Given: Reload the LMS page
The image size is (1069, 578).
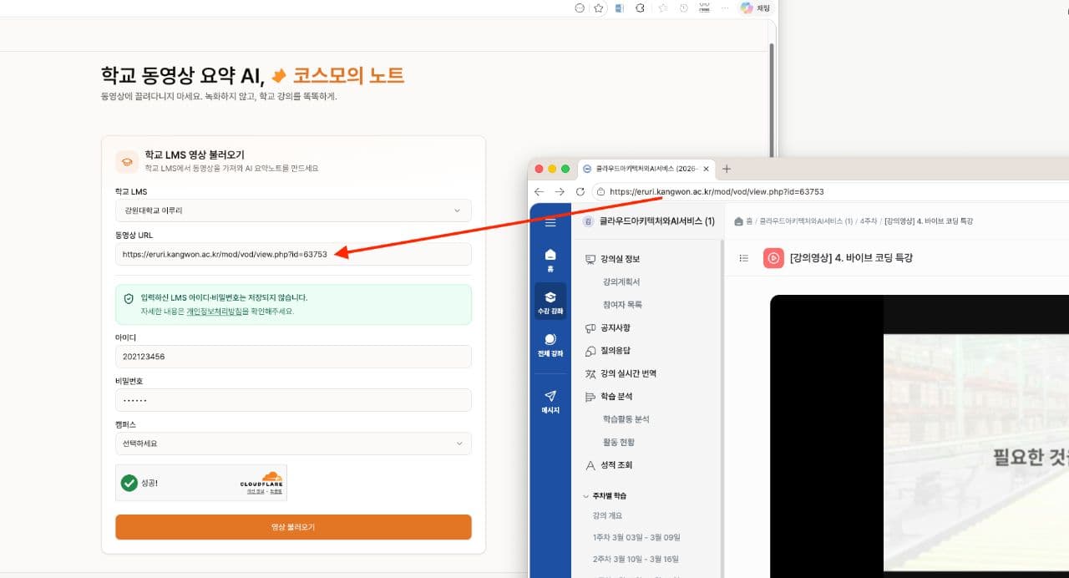Looking at the screenshot, I should tap(580, 191).
